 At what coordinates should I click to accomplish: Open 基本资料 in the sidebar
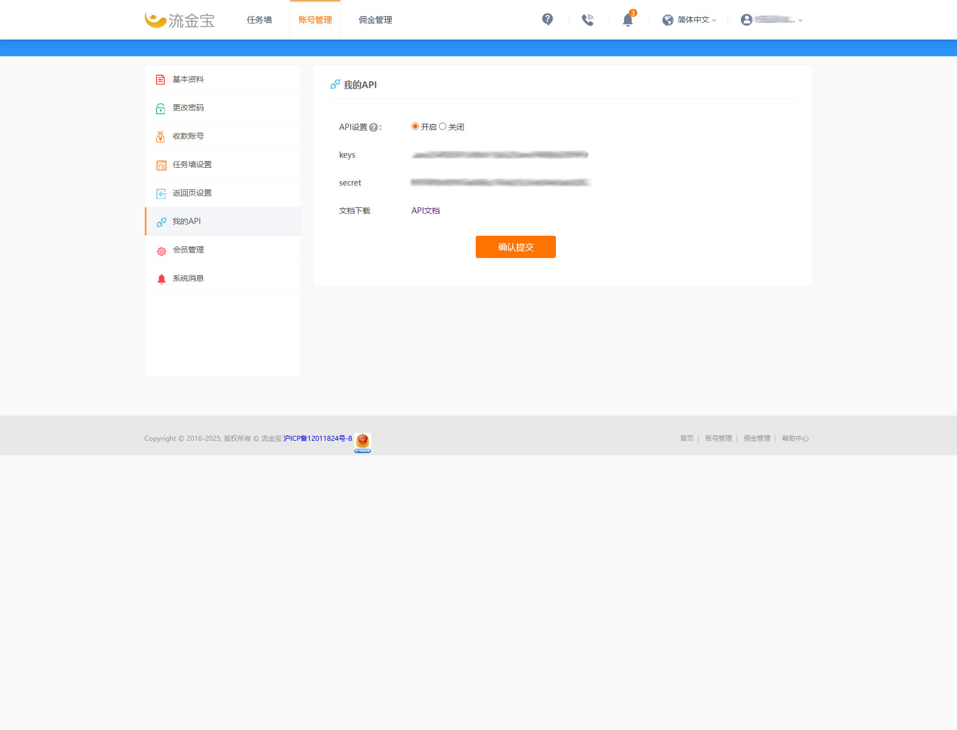pos(188,80)
